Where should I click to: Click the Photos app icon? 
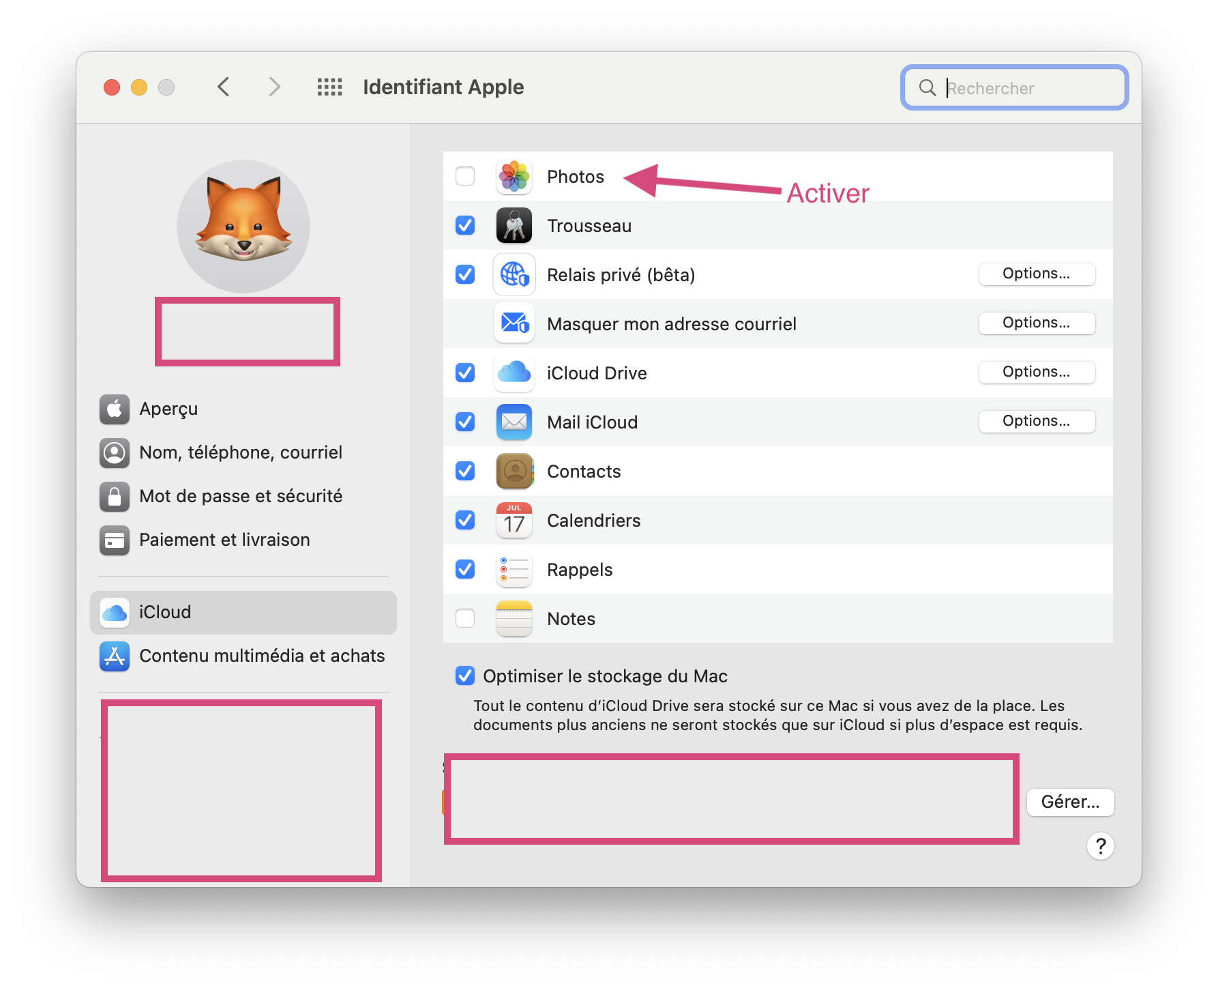[x=514, y=177]
